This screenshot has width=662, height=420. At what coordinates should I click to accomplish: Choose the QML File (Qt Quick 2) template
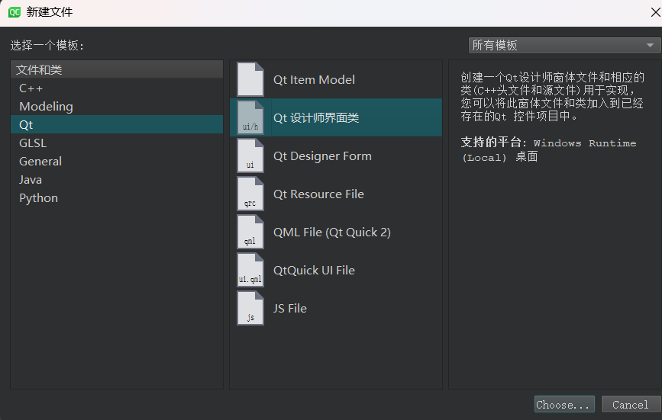(x=336, y=232)
